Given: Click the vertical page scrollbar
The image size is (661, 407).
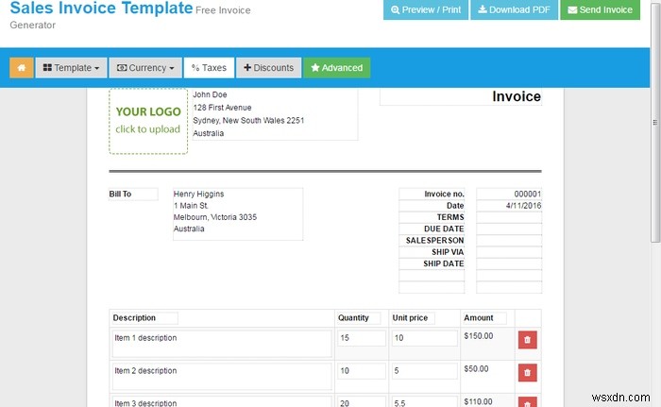Looking at the screenshot, I should [655, 121].
